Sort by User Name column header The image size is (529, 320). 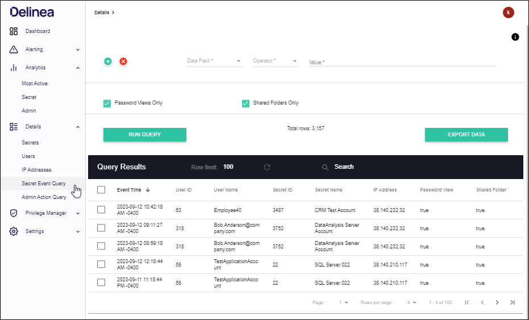[226, 190]
